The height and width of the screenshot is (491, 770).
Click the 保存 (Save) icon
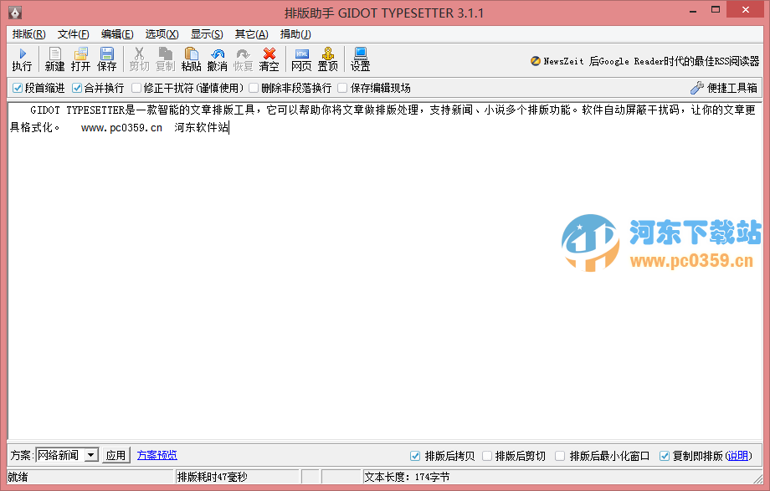(x=107, y=59)
